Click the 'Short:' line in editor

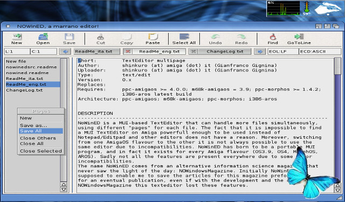click(132, 61)
